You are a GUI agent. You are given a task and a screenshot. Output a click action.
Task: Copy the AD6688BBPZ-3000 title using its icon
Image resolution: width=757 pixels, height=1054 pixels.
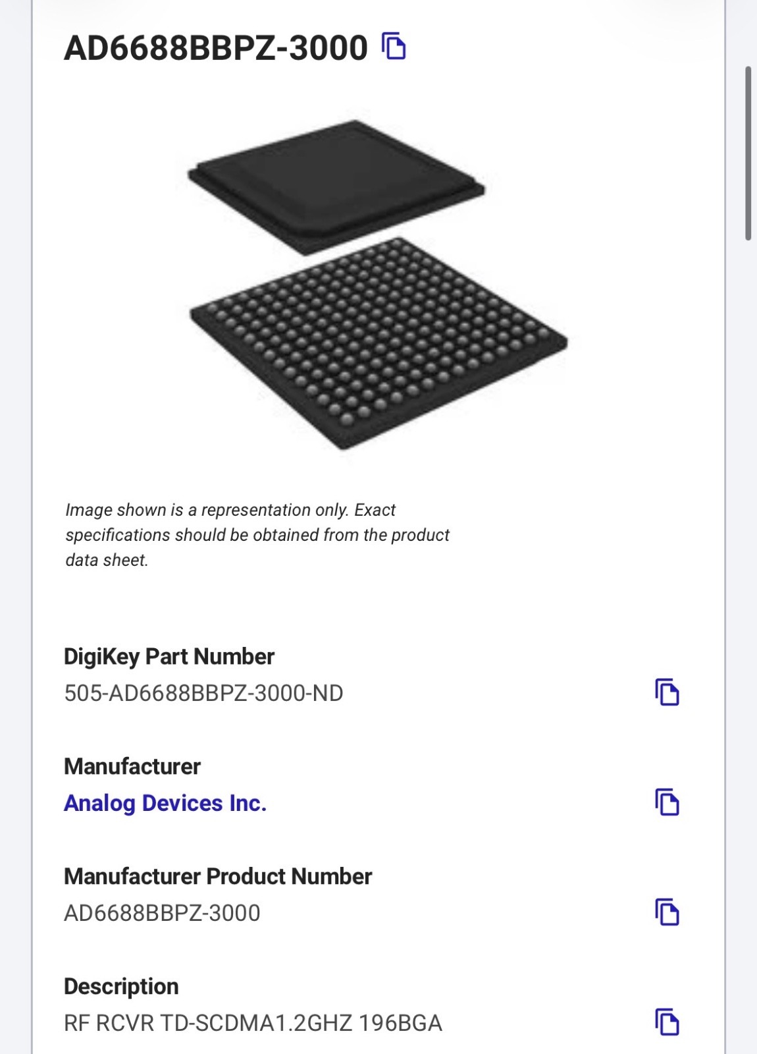394,45
